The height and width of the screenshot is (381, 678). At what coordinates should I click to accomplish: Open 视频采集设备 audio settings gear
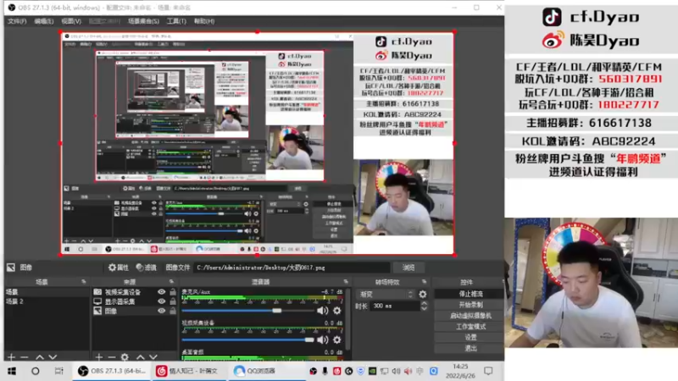coord(336,340)
